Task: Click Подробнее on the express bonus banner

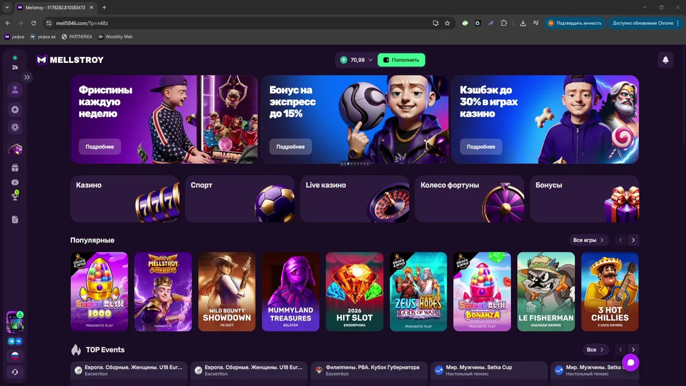Action: click(290, 147)
